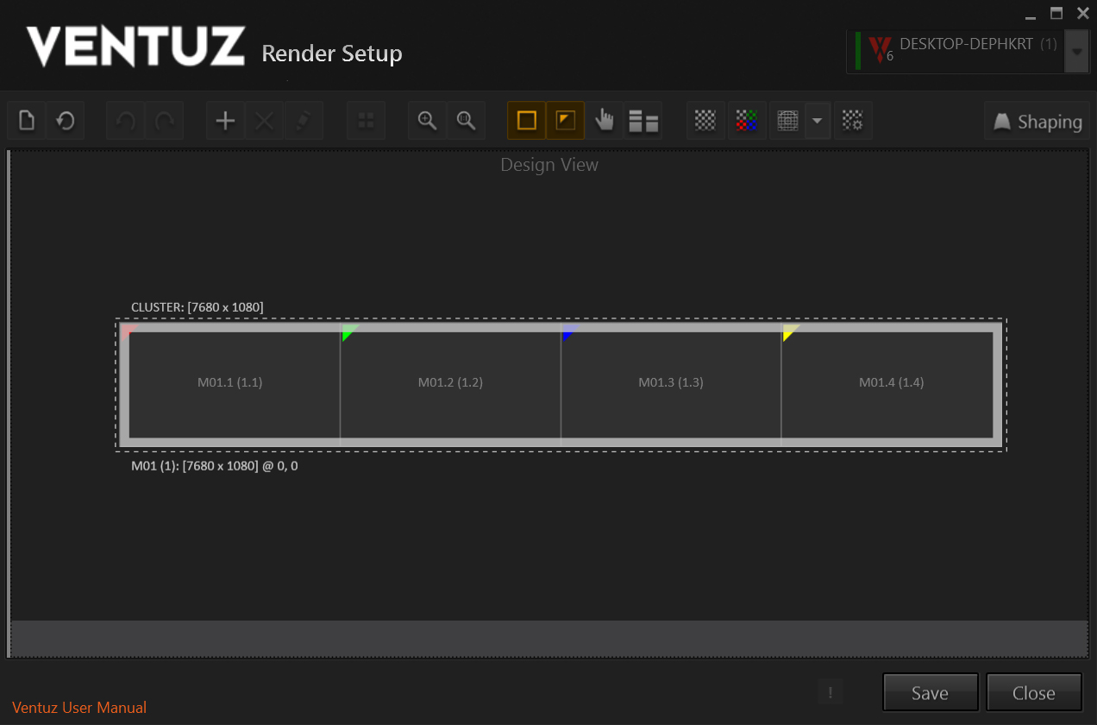Image resolution: width=1097 pixels, height=725 pixels.
Task: Toggle the corner marker display button
Action: (565, 121)
